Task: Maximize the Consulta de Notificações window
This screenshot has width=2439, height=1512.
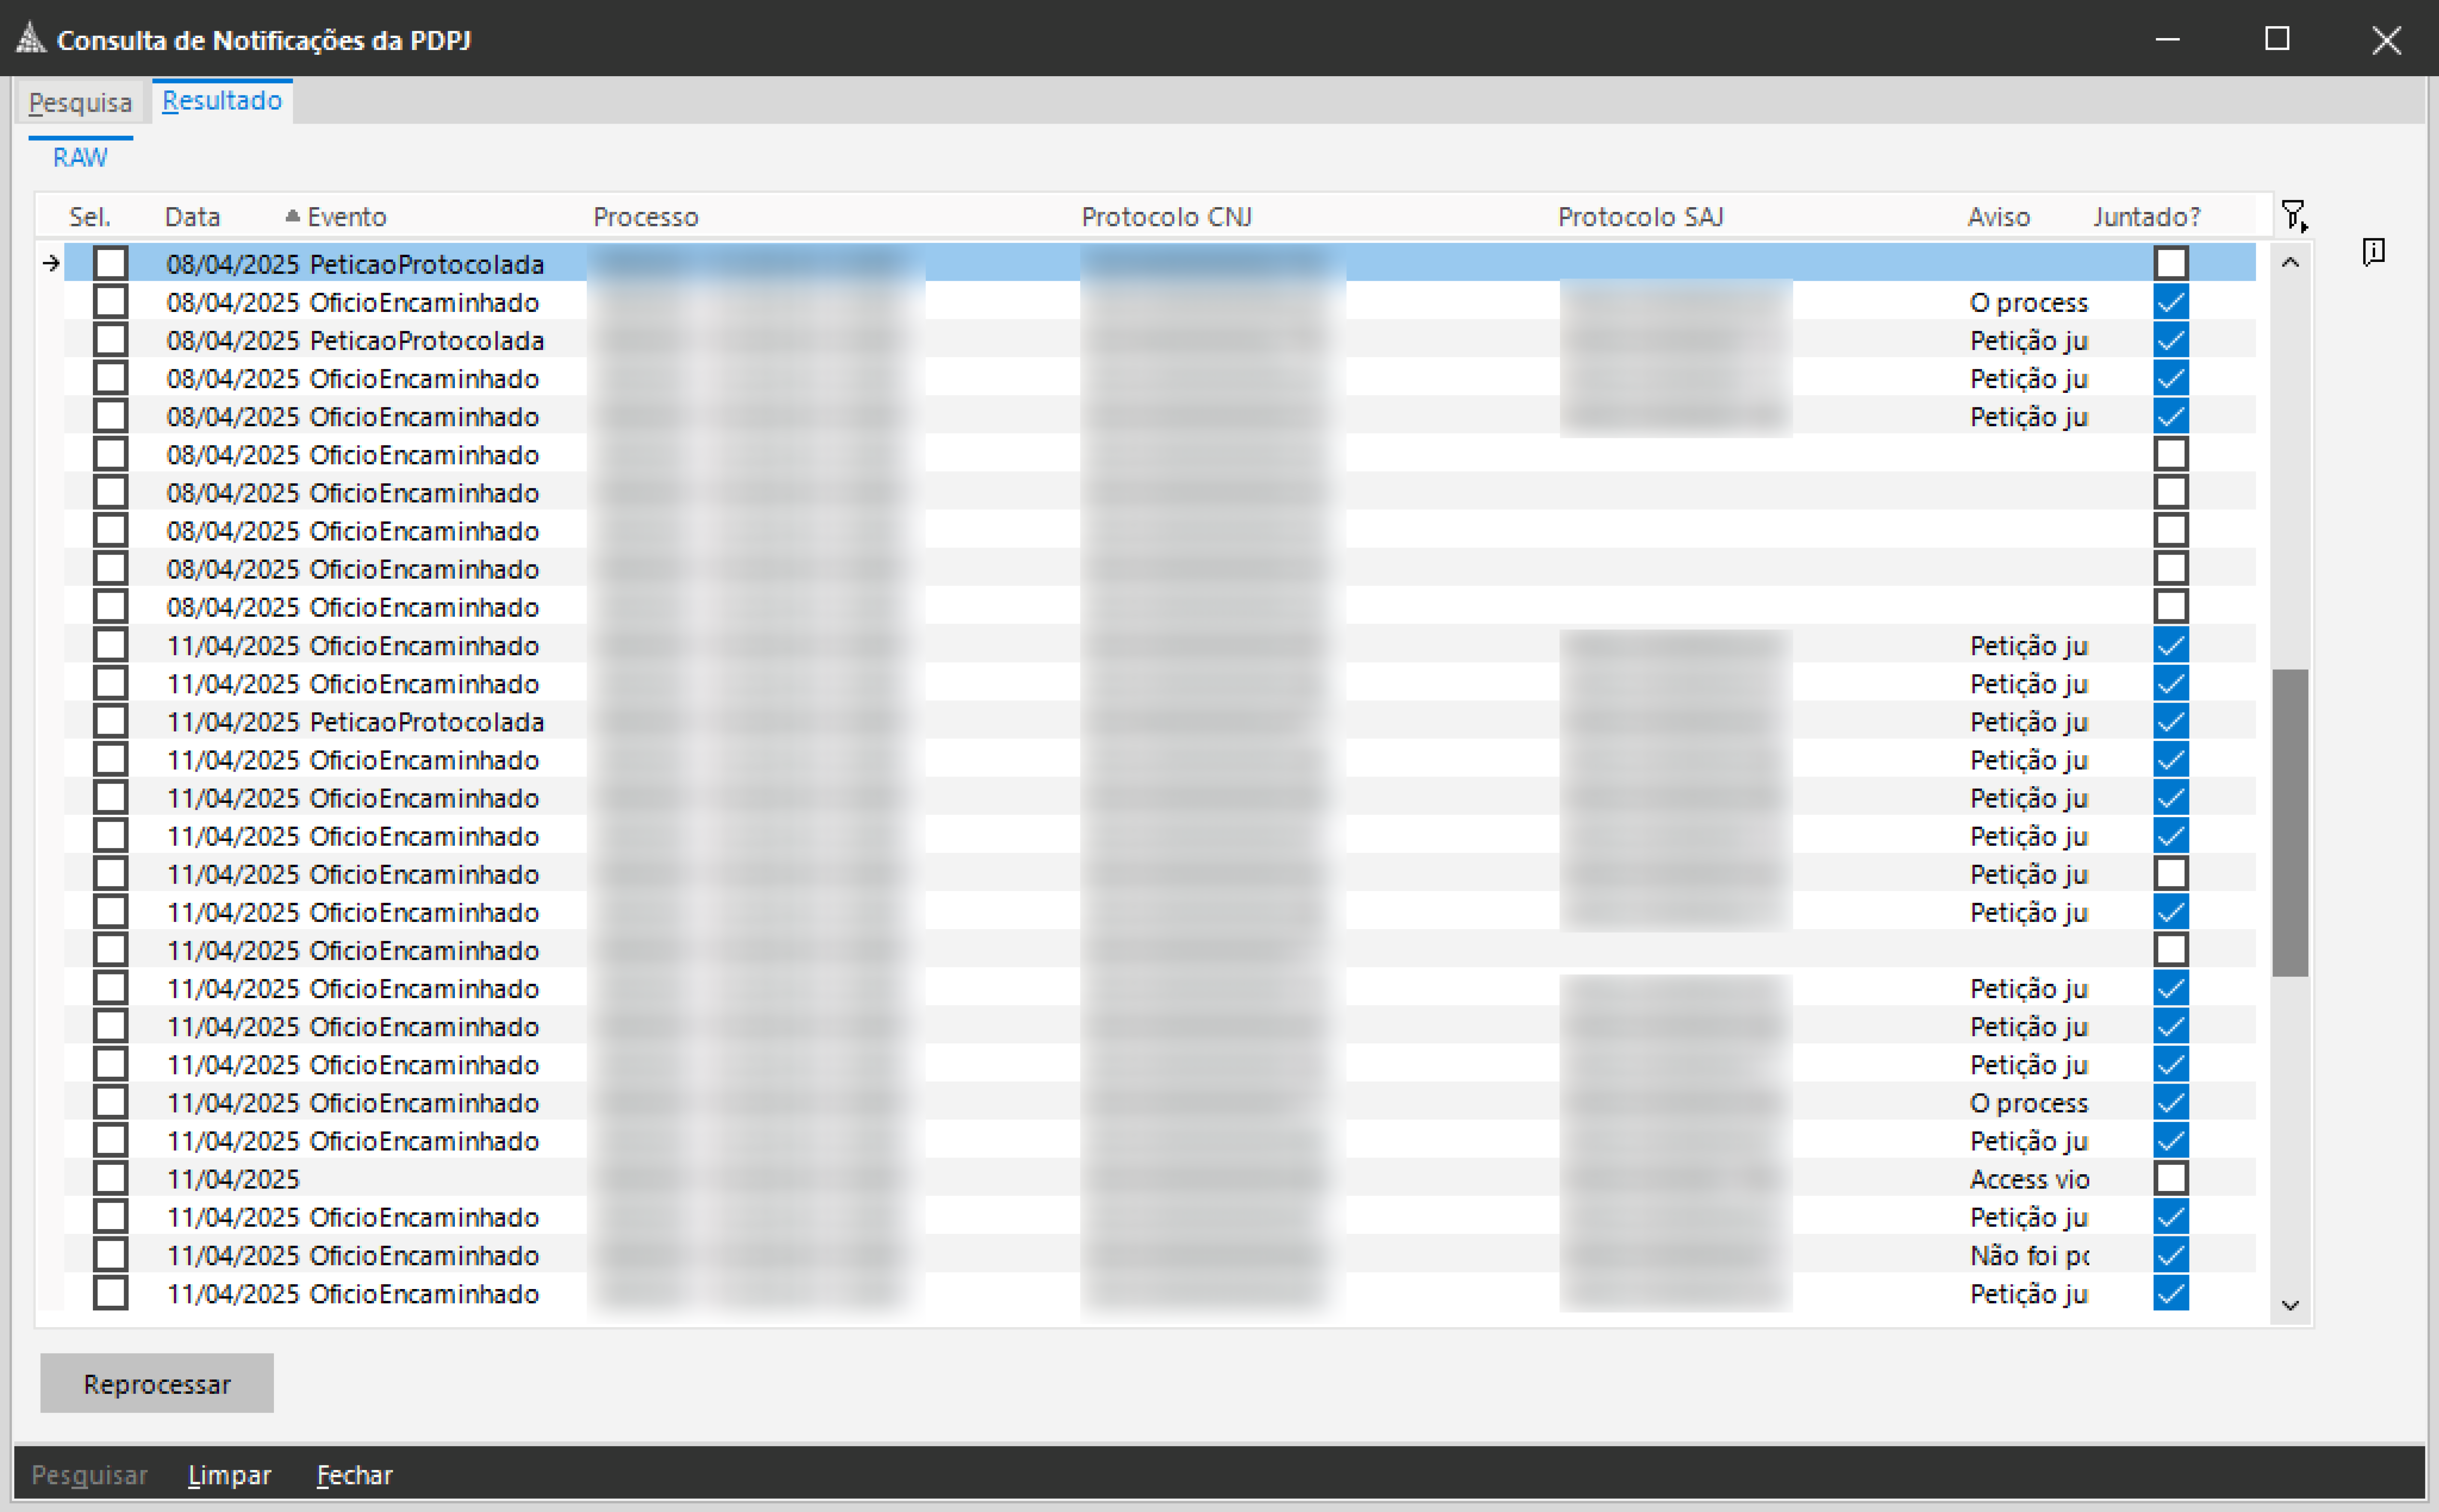Action: pyautogui.click(x=2277, y=39)
